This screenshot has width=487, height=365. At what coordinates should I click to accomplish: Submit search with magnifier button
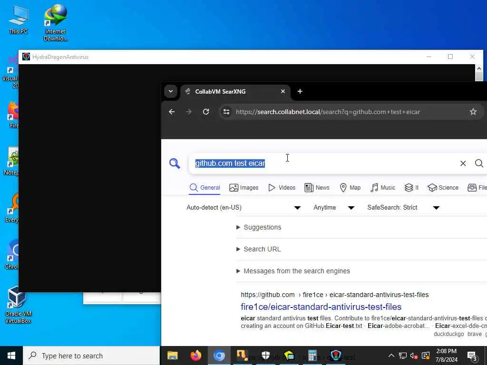pos(478,163)
